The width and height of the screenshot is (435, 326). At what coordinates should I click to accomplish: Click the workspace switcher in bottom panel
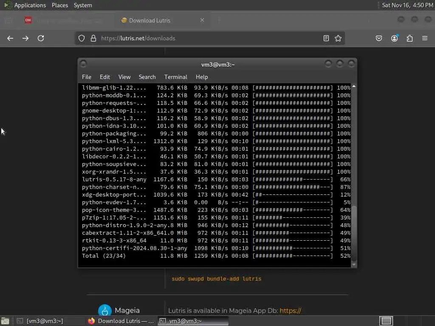coord(386,321)
